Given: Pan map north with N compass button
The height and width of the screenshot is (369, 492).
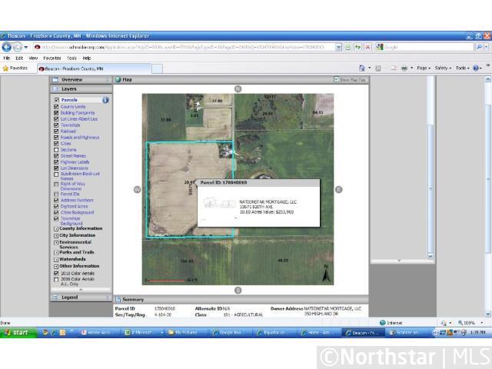Looking at the screenshot, I should (x=238, y=89).
